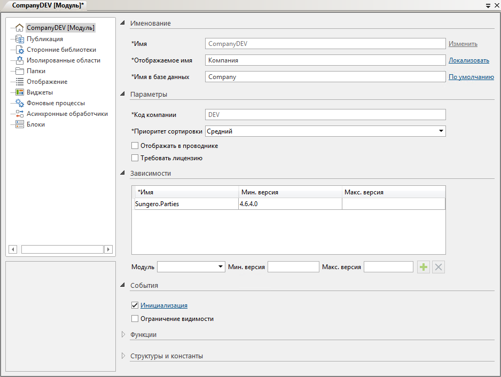
Task: Open Фоновые процессы gear icon
Action: pyautogui.click(x=20, y=103)
